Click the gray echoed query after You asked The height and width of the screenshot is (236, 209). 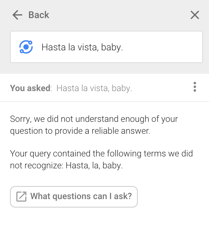coord(94,88)
